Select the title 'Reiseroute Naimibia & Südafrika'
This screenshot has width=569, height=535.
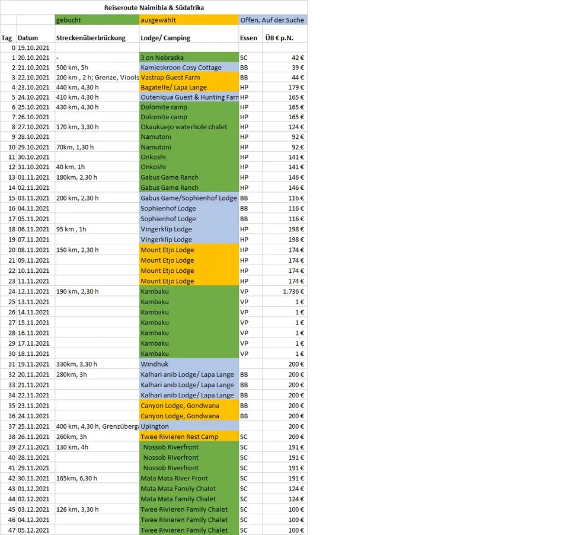154,8
